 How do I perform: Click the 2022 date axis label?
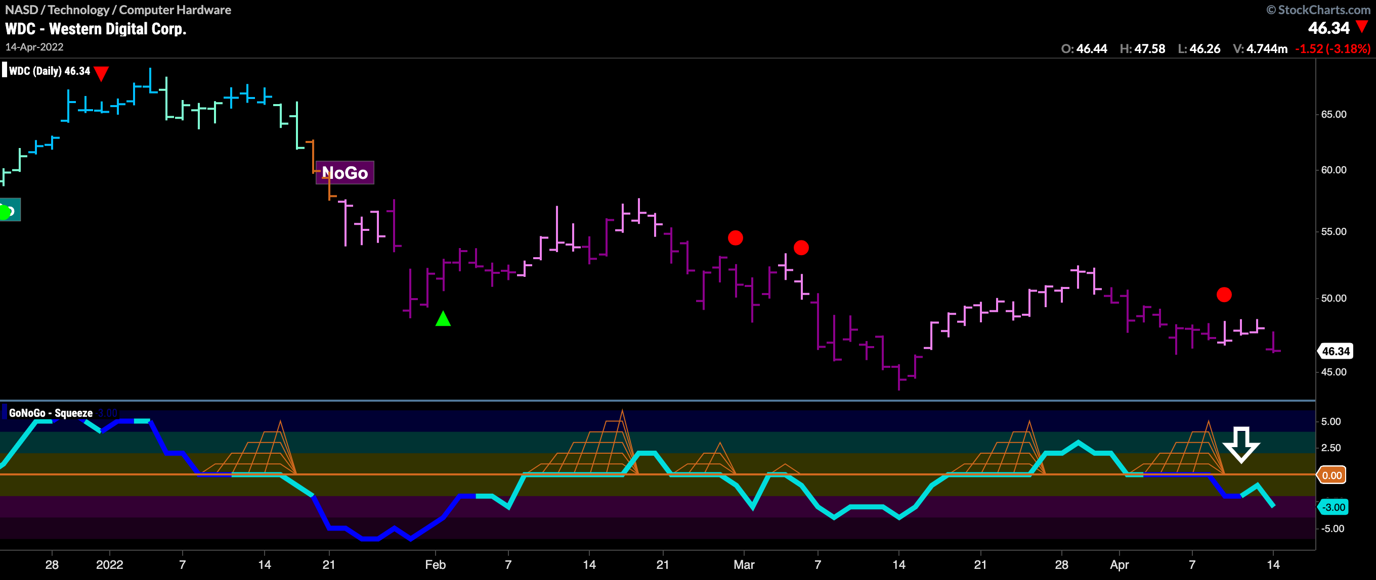[109, 564]
